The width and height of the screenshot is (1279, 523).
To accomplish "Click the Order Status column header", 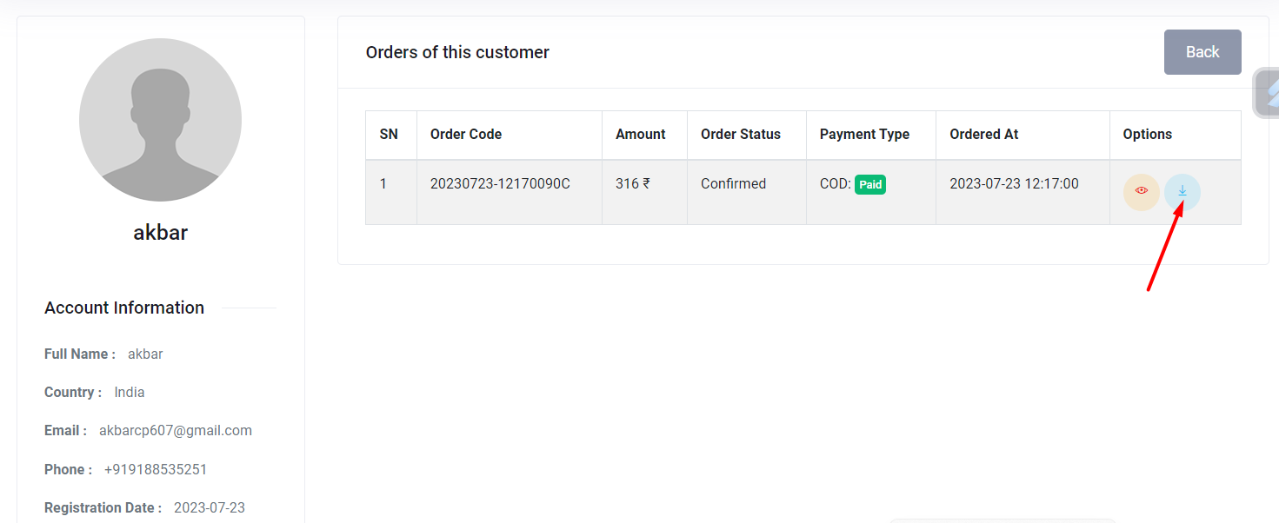I will point(741,134).
